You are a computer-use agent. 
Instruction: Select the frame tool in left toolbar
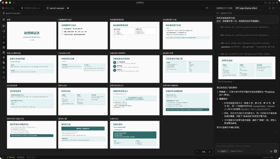(x=4, y=42)
